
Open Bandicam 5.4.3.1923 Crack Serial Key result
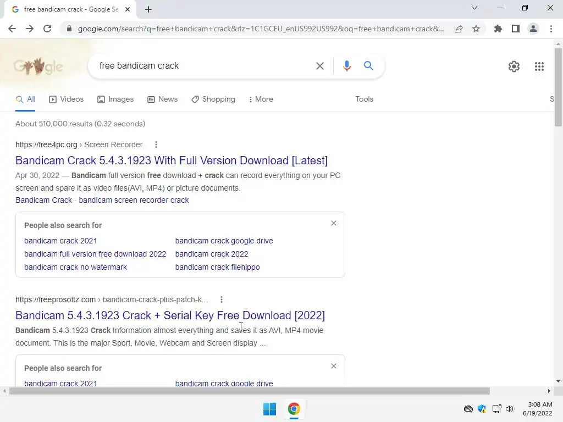click(x=170, y=315)
